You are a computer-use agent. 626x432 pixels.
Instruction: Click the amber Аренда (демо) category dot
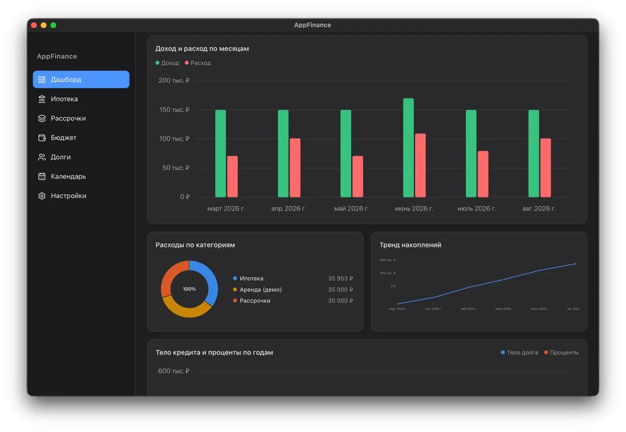[x=235, y=290]
